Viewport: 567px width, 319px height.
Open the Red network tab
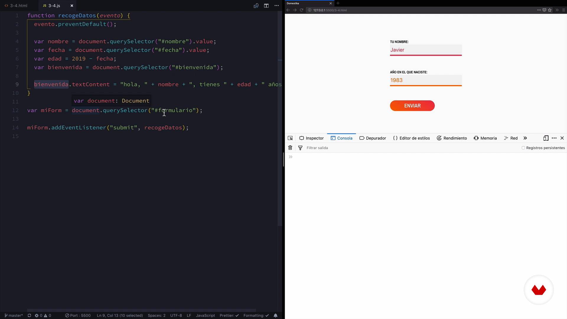point(511,138)
